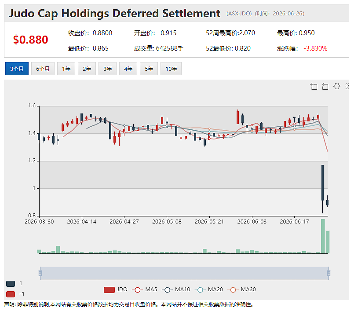Toggle MA30 legend entry

click(x=242, y=290)
